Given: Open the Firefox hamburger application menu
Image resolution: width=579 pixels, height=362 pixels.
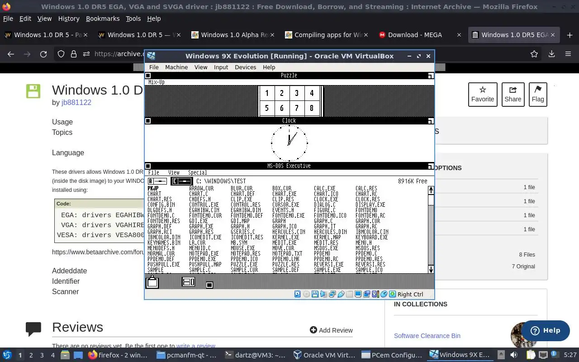Looking at the screenshot, I should pos(568,54).
